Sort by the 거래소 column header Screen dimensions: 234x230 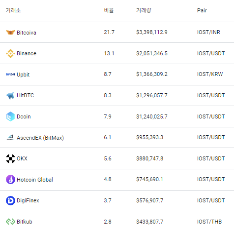[13, 10]
